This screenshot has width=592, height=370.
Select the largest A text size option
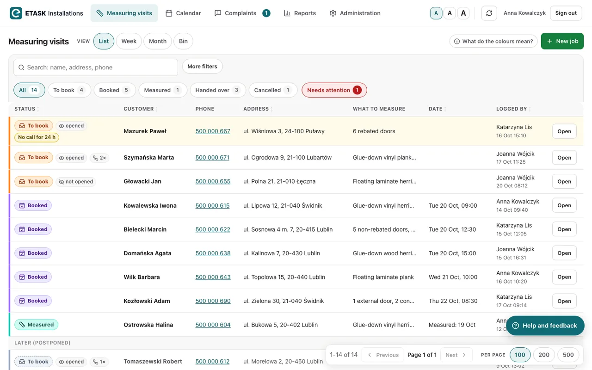(464, 13)
